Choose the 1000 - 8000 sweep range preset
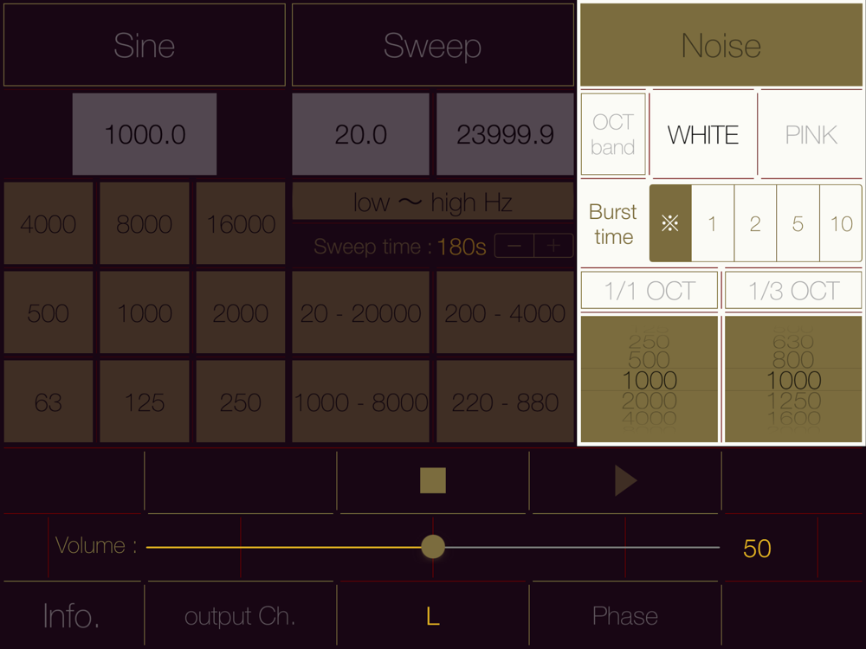The image size is (866, 649). pos(360,402)
